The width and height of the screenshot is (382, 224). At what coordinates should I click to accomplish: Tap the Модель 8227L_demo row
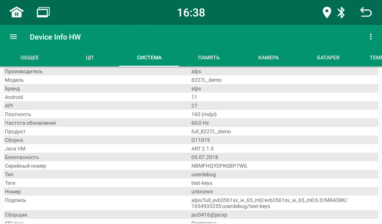tap(191, 80)
